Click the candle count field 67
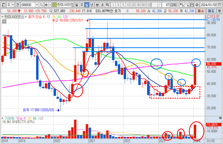The width and height of the screenshot is (223, 144). [x=166, y=5]
